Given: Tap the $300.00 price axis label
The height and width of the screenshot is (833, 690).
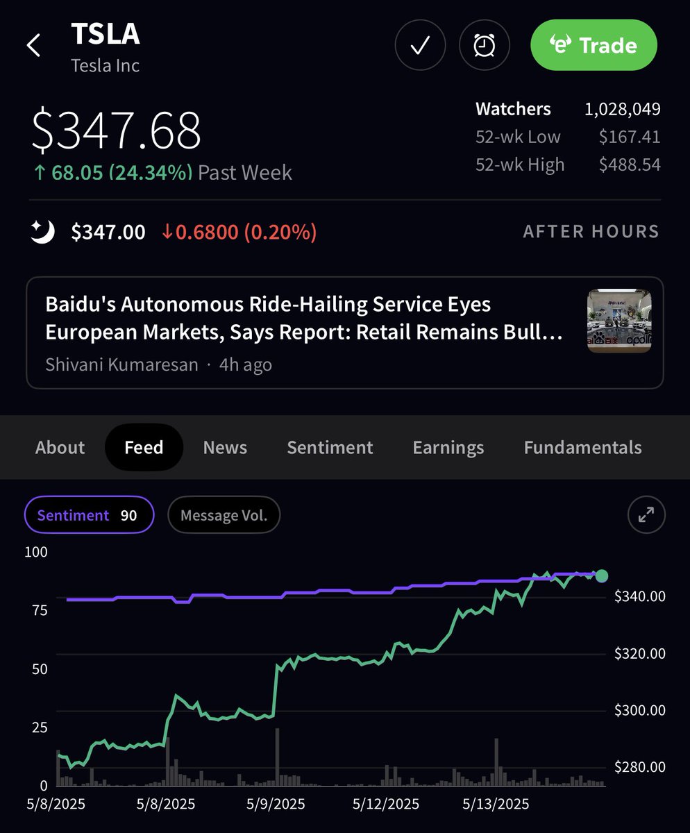Looking at the screenshot, I should 640,710.
